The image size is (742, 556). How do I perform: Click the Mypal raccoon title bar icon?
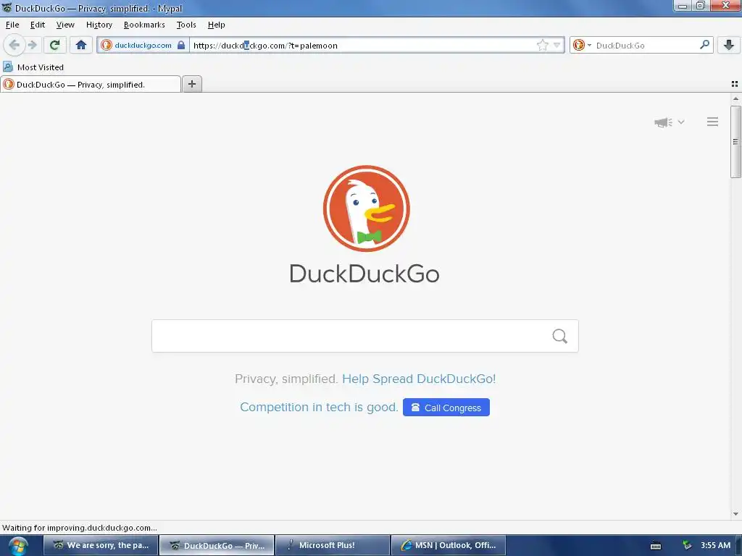[x=7, y=7]
